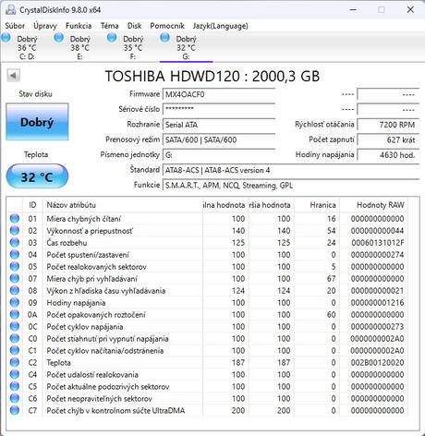
Task: Click status orb for Miera chybných čítaní
Action: (x=15, y=219)
